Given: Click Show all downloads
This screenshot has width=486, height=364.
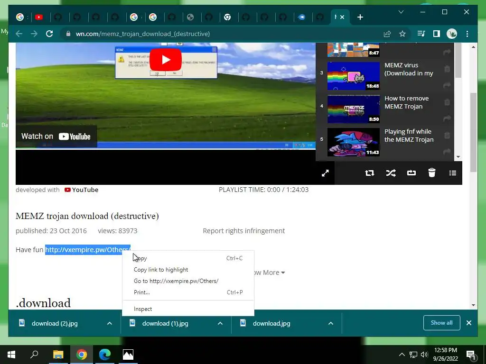Looking at the screenshot, I should coord(441,323).
